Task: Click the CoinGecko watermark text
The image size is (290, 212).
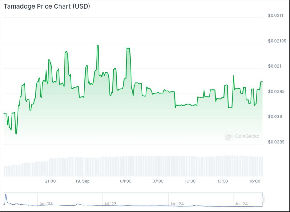Action: 247,136
